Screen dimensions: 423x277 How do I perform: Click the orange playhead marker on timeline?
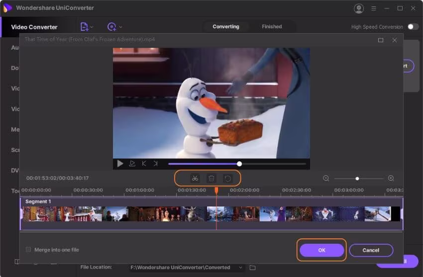(x=216, y=191)
